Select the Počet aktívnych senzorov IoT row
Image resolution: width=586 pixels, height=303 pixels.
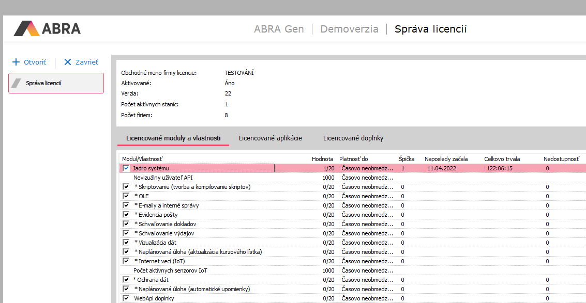click(x=171, y=270)
